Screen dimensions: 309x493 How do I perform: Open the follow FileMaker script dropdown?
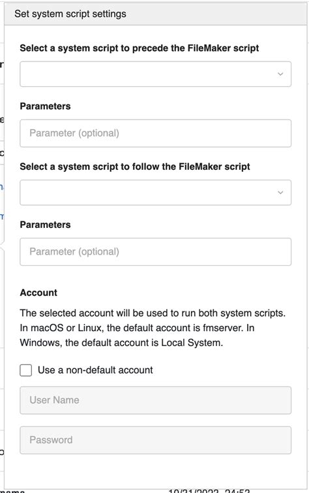click(x=155, y=193)
